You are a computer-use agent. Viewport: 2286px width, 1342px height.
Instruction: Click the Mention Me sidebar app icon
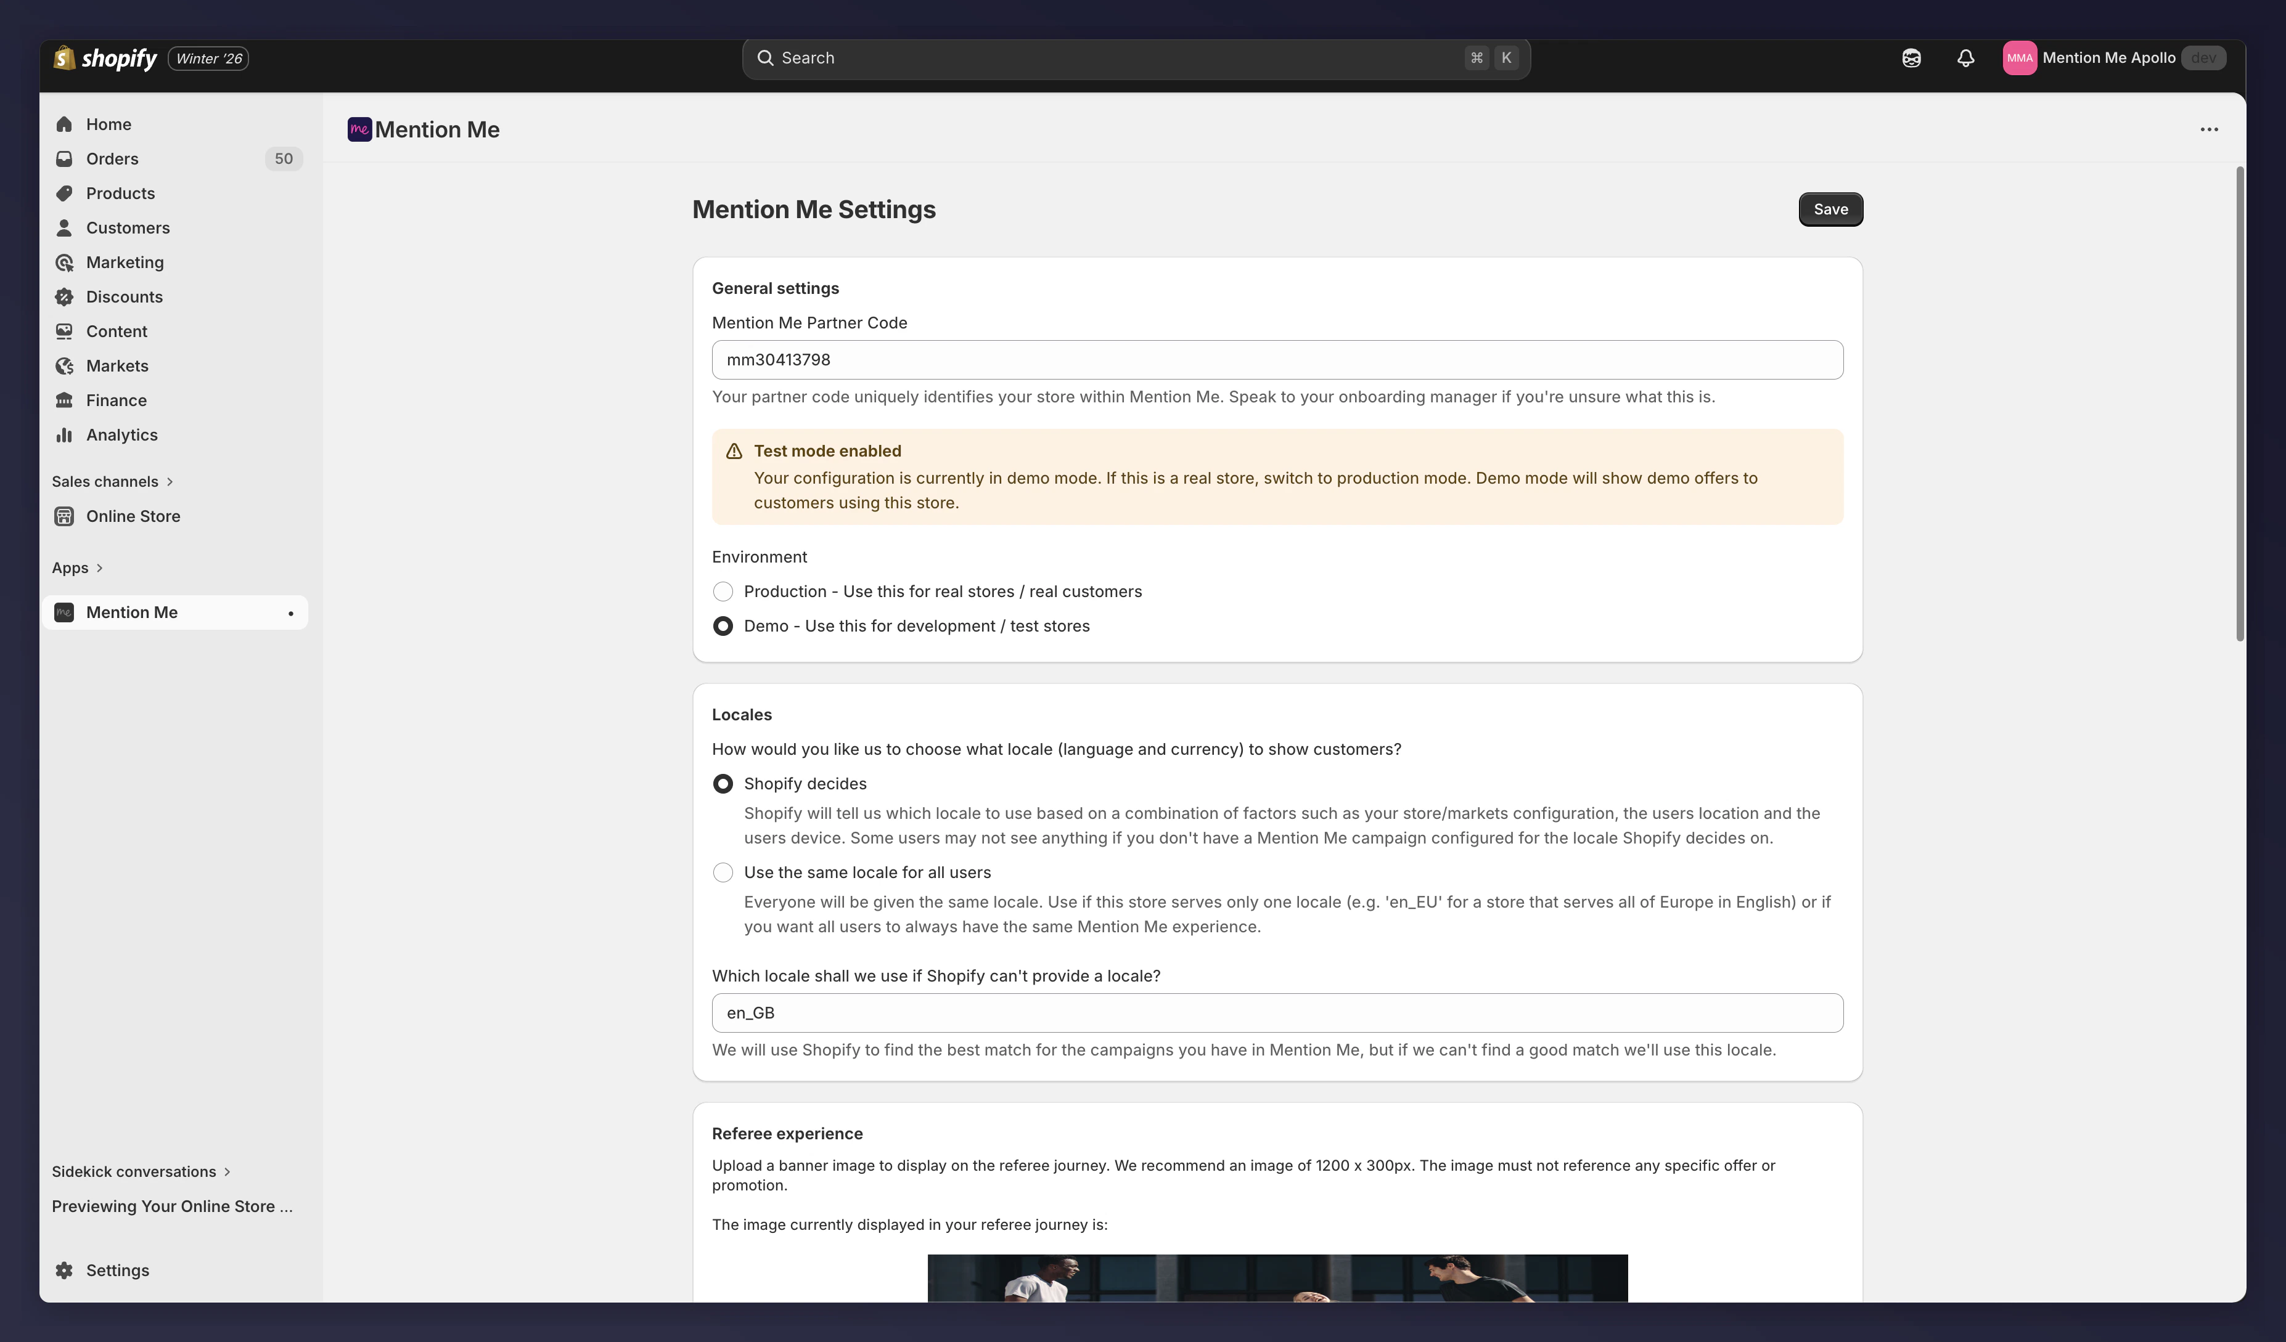tap(64, 612)
